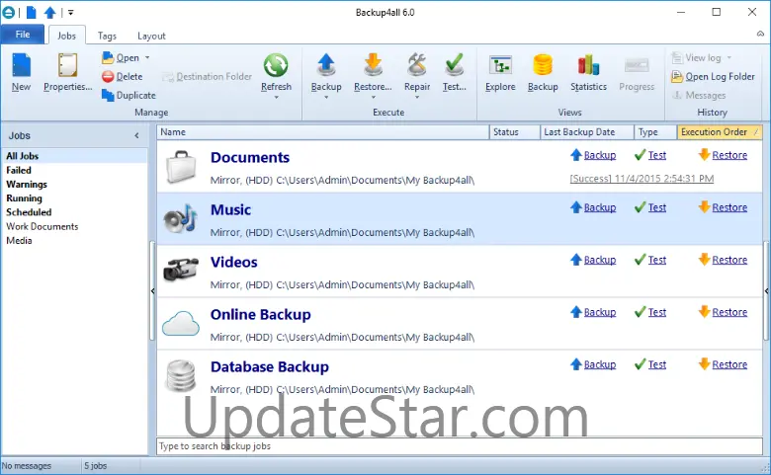Open the File menu
771x475 pixels.
click(23, 35)
